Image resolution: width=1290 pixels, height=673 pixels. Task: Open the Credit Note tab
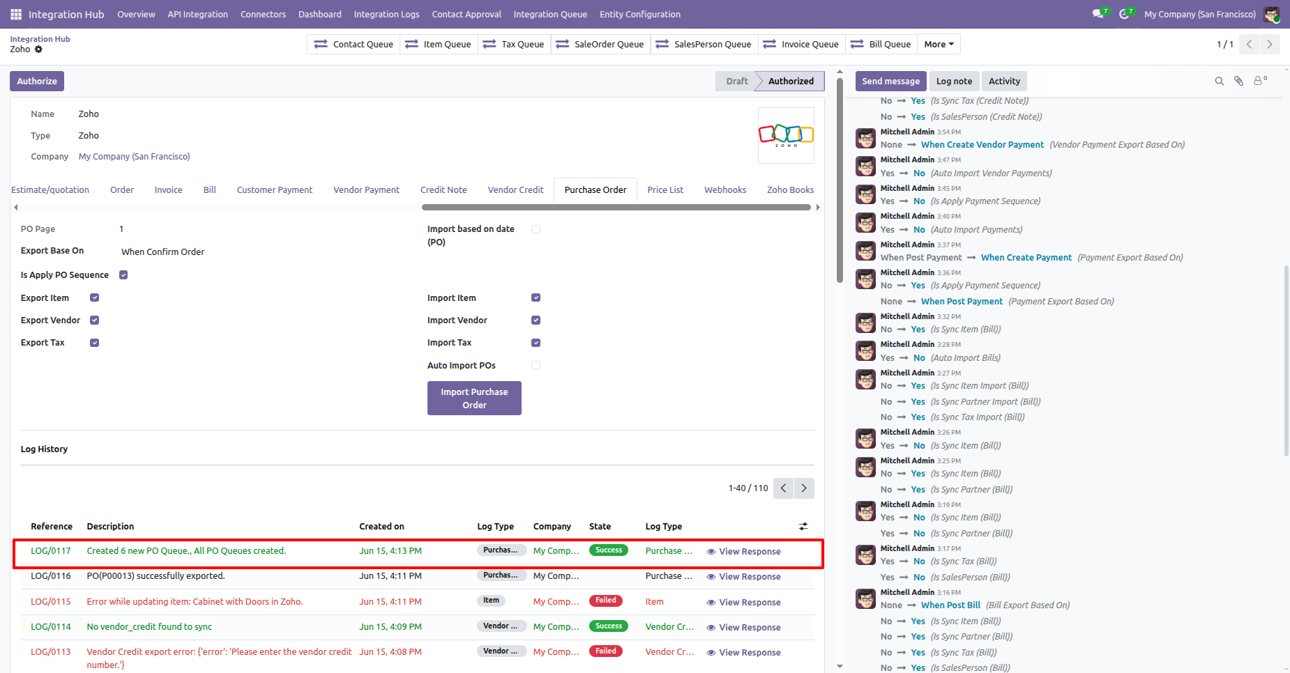(x=443, y=190)
